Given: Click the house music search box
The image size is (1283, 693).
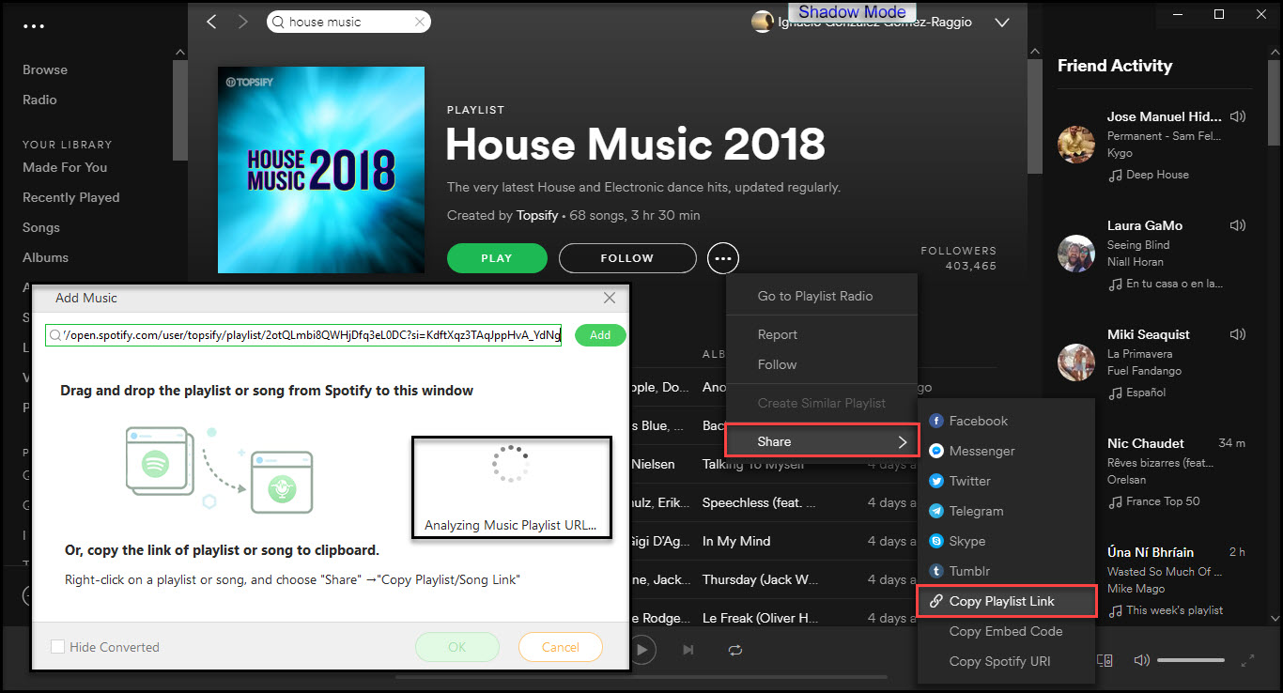Looking at the screenshot, I should click(348, 22).
